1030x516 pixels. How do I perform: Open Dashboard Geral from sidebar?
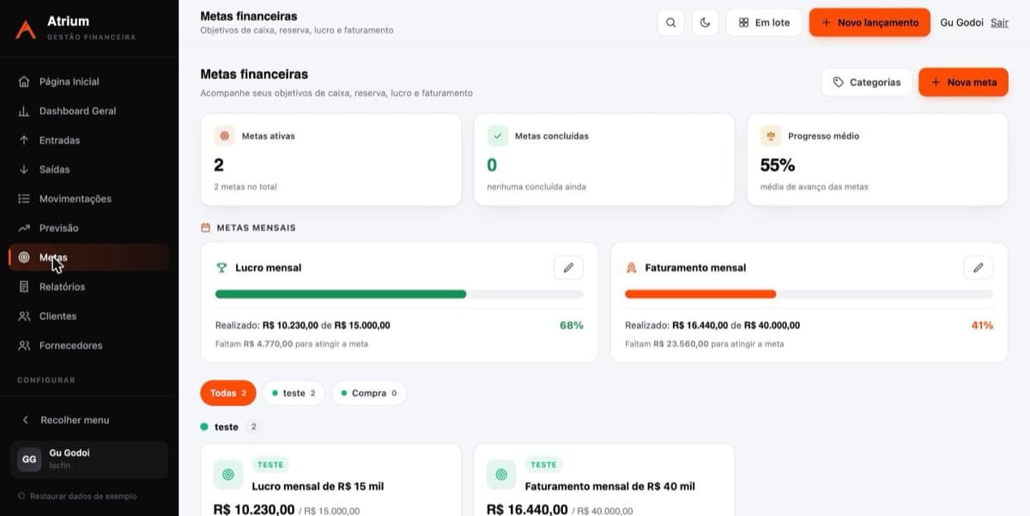coord(89,111)
